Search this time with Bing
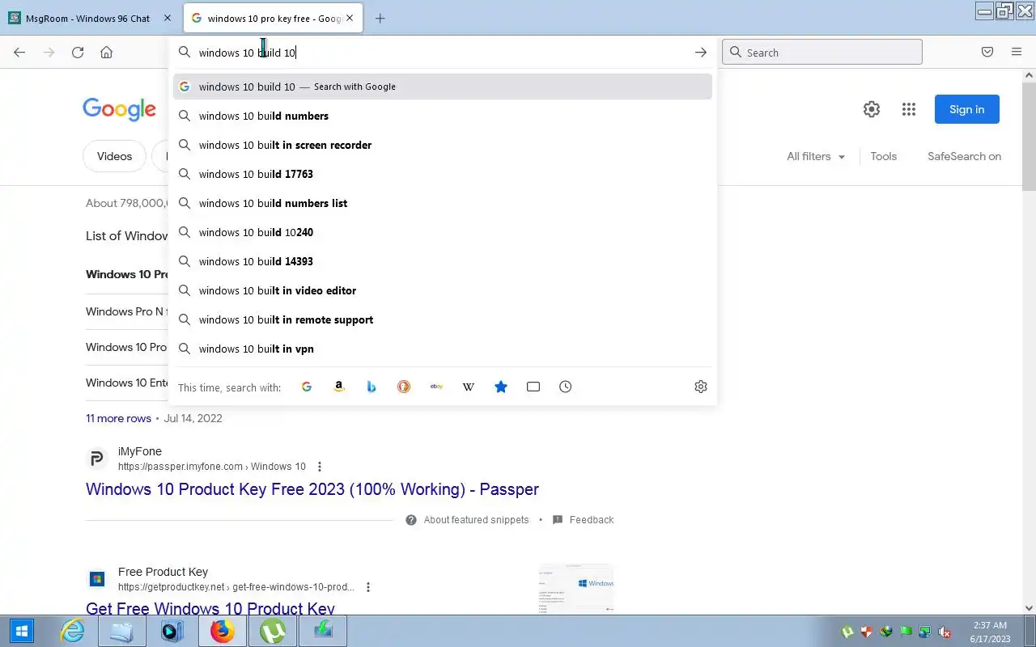 [372, 387]
